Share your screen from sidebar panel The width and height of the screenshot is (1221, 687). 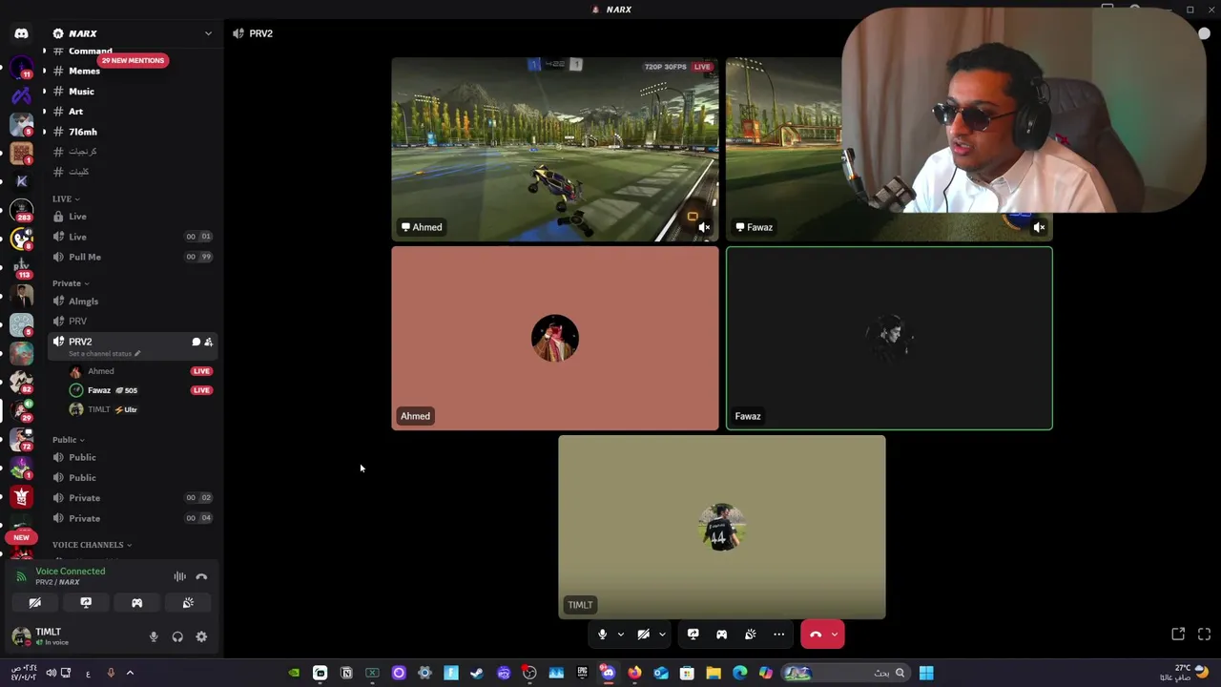click(86, 603)
